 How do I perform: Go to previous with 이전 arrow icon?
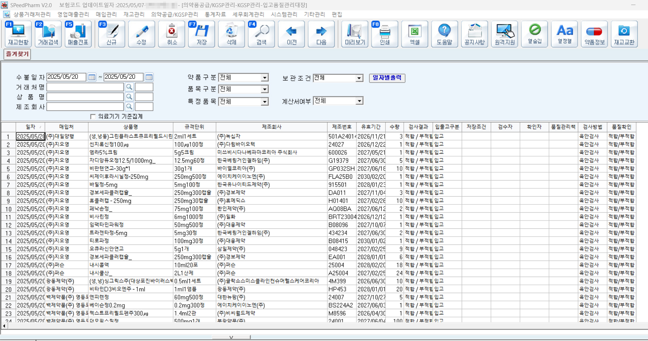291,34
